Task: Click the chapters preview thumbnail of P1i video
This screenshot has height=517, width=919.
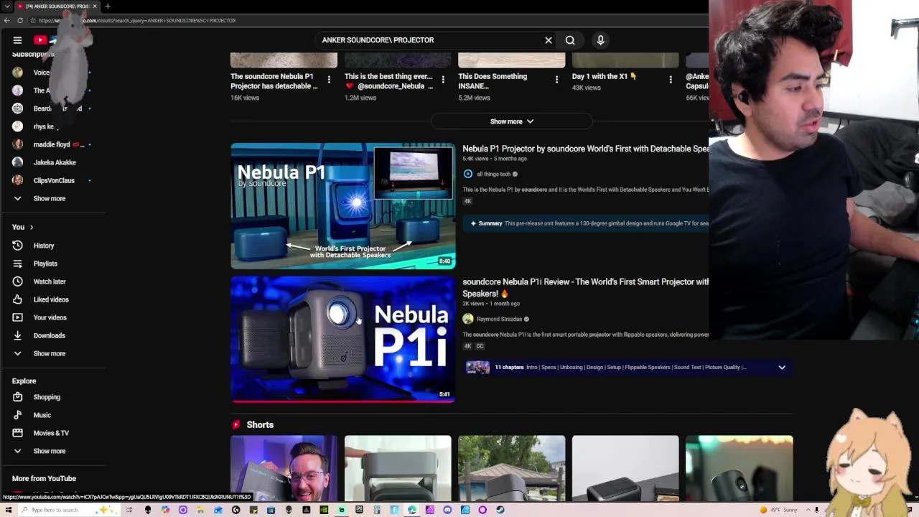Action: [477, 368]
